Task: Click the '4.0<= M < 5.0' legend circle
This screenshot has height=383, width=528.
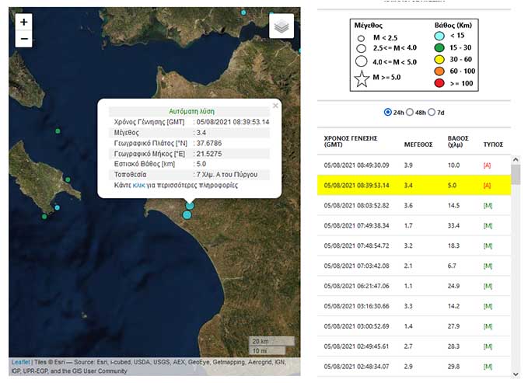Action: 361,61
